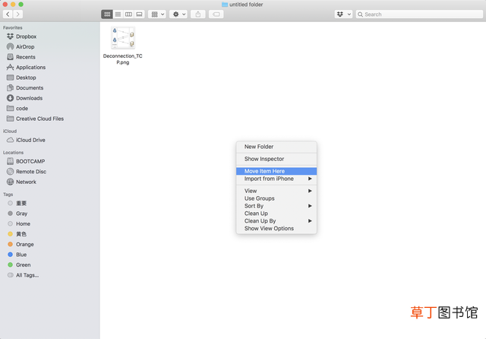
Task: Expand Import from iPhone submenu
Action: coord(276,179)
